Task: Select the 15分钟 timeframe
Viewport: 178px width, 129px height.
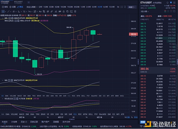Action: coord(69,7)
